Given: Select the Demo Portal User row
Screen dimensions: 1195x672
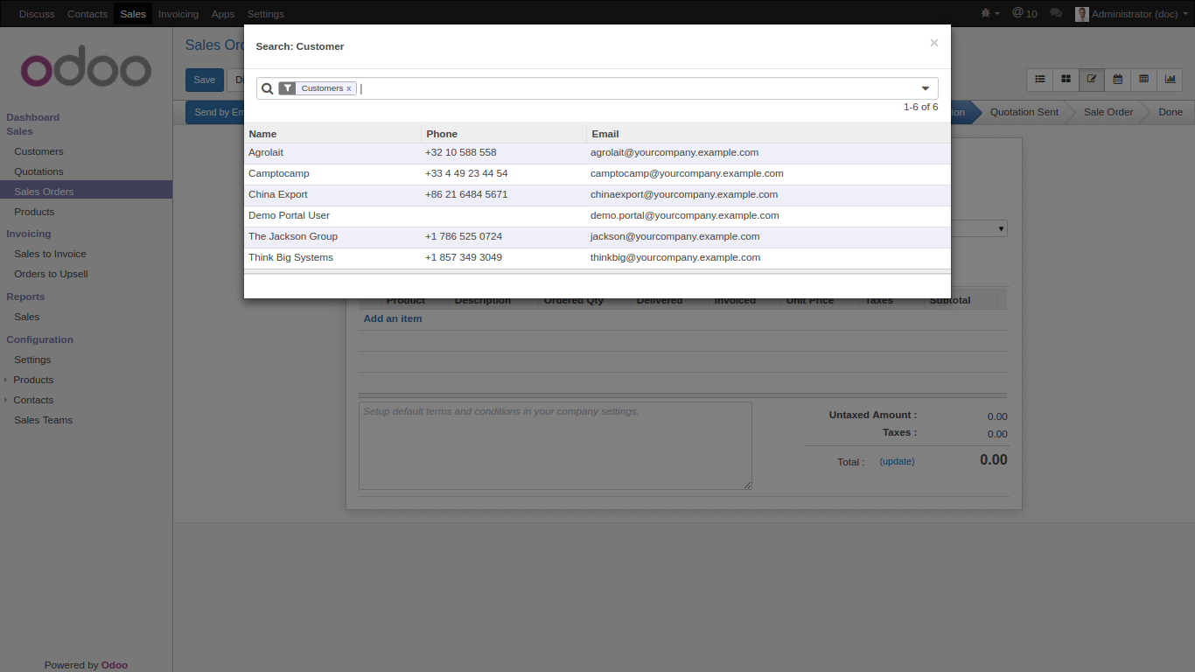Looking at the screenshot, I should pyautogui.click(x=597, y=216).
